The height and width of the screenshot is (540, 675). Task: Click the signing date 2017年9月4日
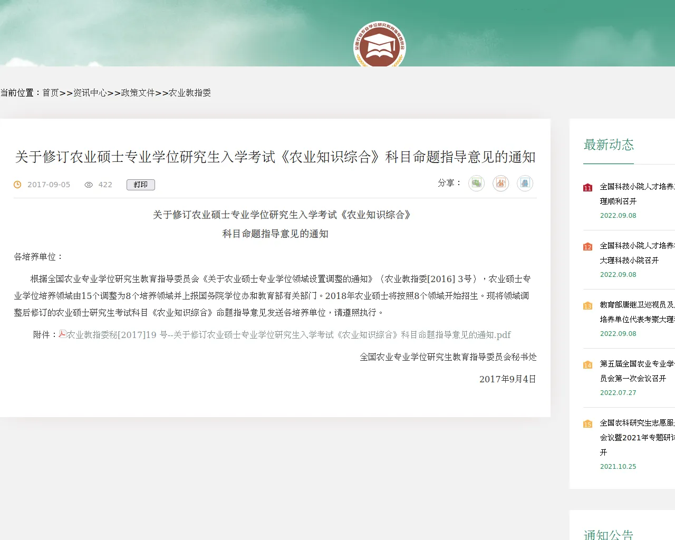point(508,379)
